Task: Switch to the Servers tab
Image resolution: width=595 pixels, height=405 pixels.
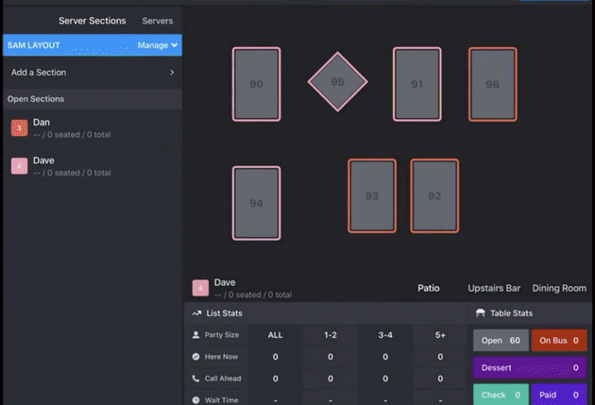Action: tap(158, 21)
